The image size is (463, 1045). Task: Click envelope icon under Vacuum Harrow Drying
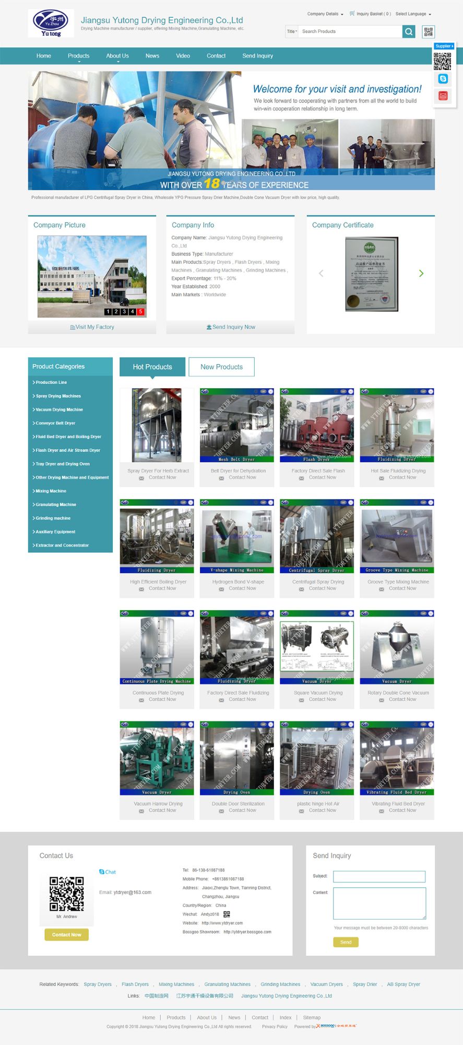[x=141, y=811]
